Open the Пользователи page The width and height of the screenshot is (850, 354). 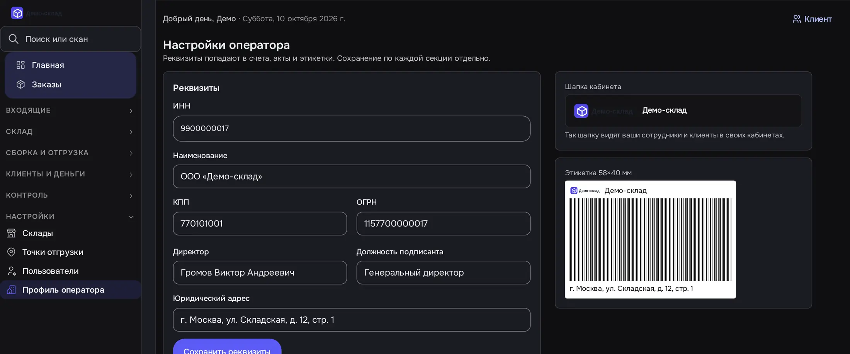70,271
